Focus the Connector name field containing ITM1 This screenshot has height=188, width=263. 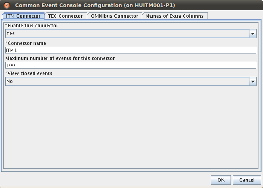[x=131, y=50]
